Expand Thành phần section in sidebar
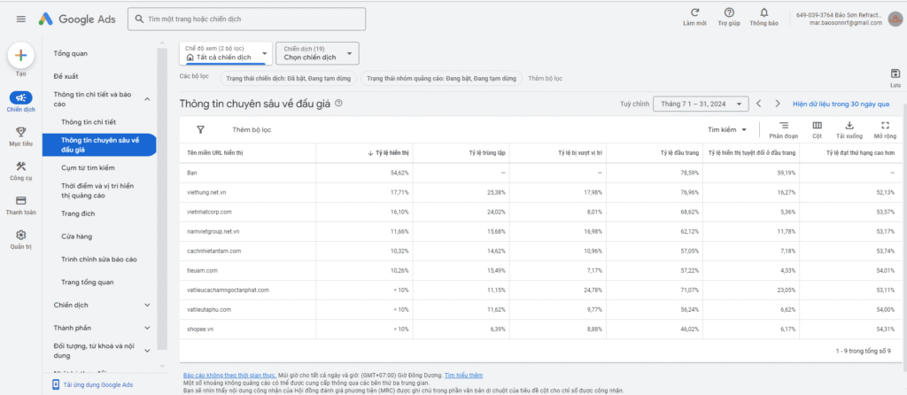Image resolution: width=907 pixels, height=395 pixels. pyautogui.click(x=147, y=328)
